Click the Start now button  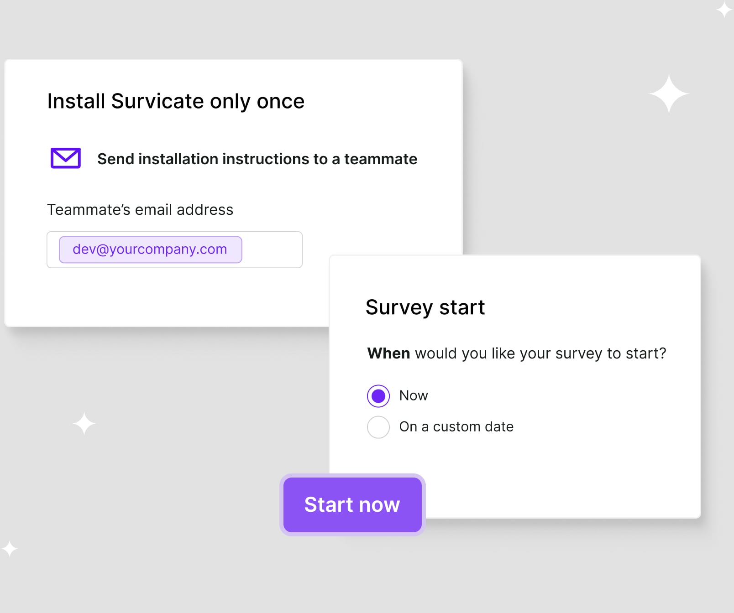coord(352,505)
